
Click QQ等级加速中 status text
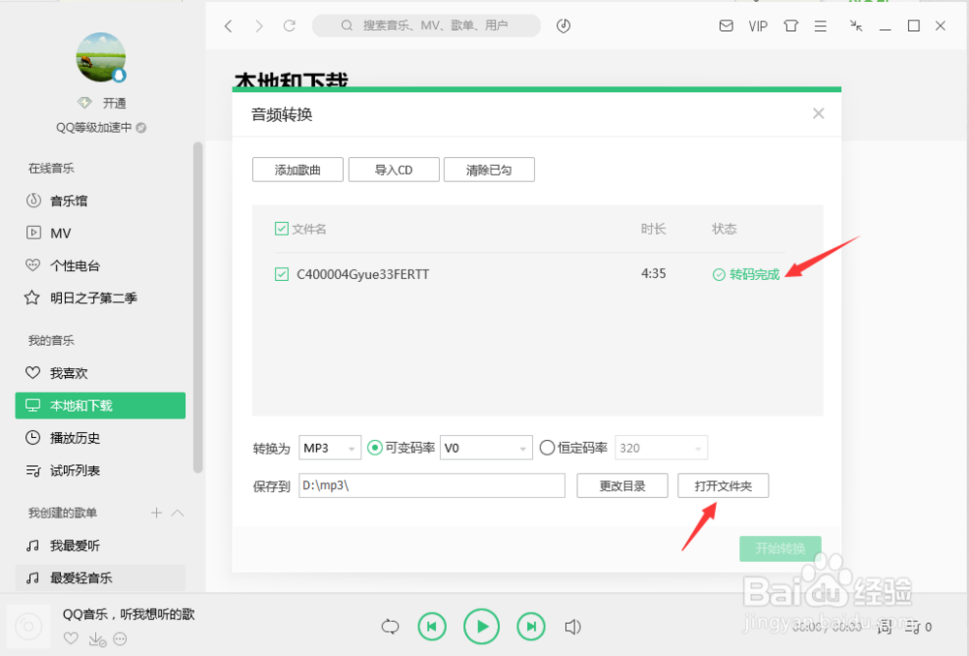click(94, 127)
